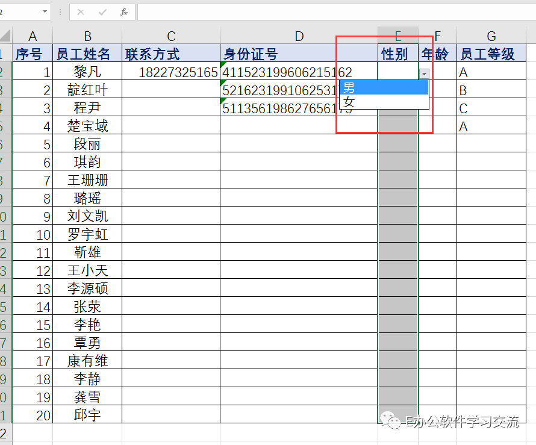The width and height of the screenshot is (536, 445).
Task: Select the cell containing 黎凡
Action: (x=87, y=72)
